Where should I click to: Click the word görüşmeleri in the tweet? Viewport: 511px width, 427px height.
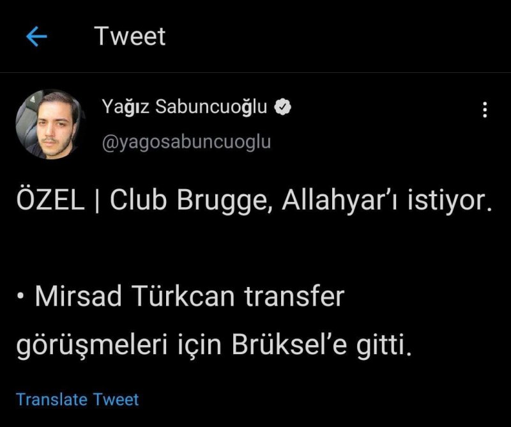click(91, 346)
